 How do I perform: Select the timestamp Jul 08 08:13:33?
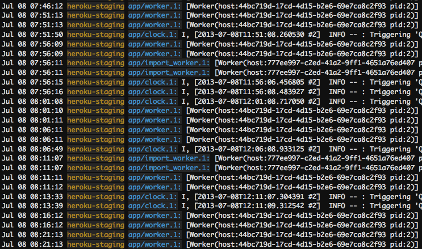coord(32,197)
